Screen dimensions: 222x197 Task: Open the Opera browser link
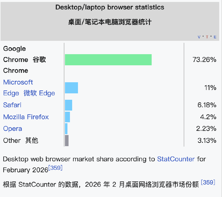pyautogui.click(x=12, y=129)
